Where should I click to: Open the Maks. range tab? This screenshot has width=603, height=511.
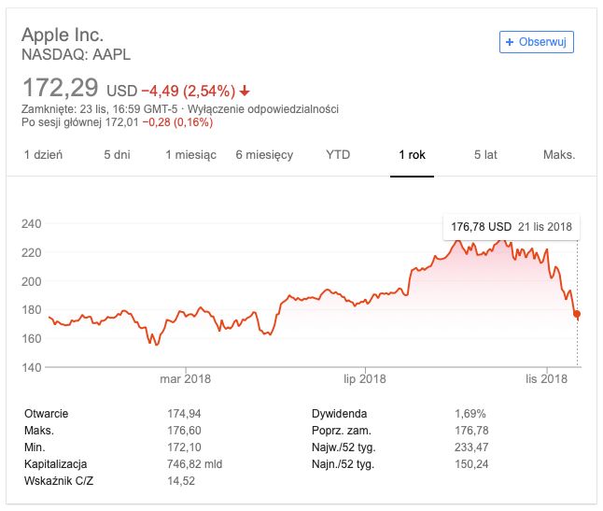point(559,154)
